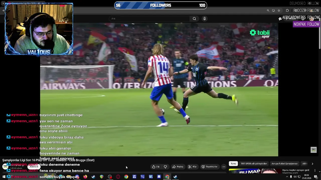The height and width of the screenshot is (180, 321).
Task: Focus the YouTube 'Ara' search field
Action: point(150,18)
